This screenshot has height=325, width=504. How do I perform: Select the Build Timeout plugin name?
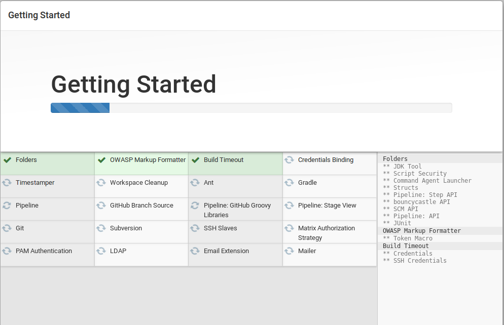[224, 160]
